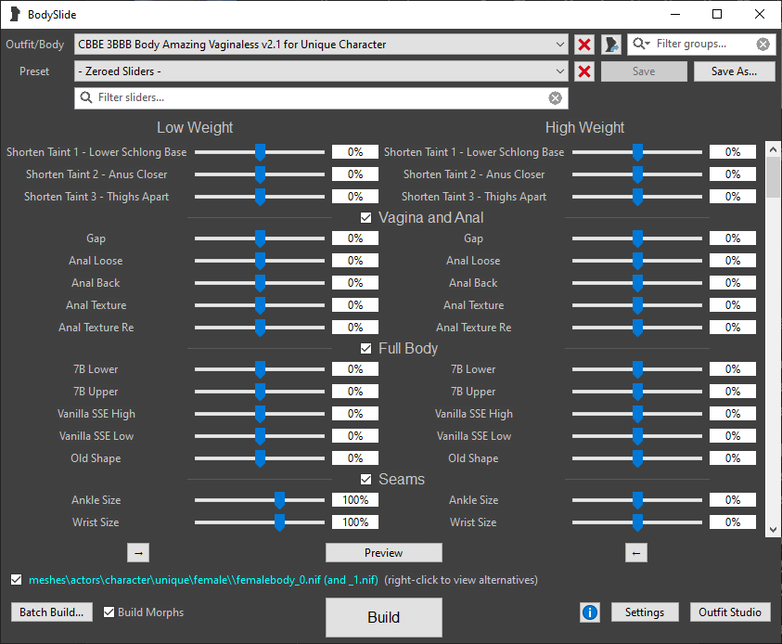Click High Weight 'Shorten Taint 3 - Thighs Apart' label
Screen dimensions: 782x644
coord(474,197)
